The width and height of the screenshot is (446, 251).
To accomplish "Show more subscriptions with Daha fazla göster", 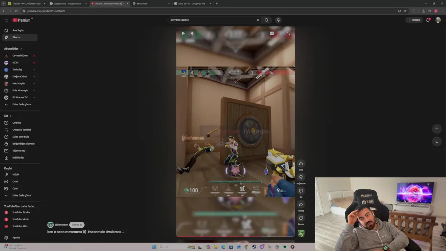I will [x=20, y=105].
